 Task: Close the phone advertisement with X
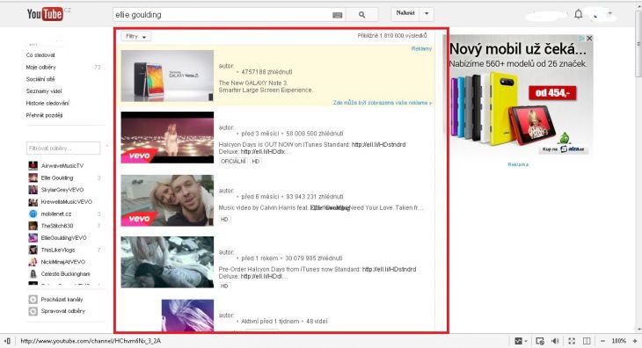(x=589, y=38)
